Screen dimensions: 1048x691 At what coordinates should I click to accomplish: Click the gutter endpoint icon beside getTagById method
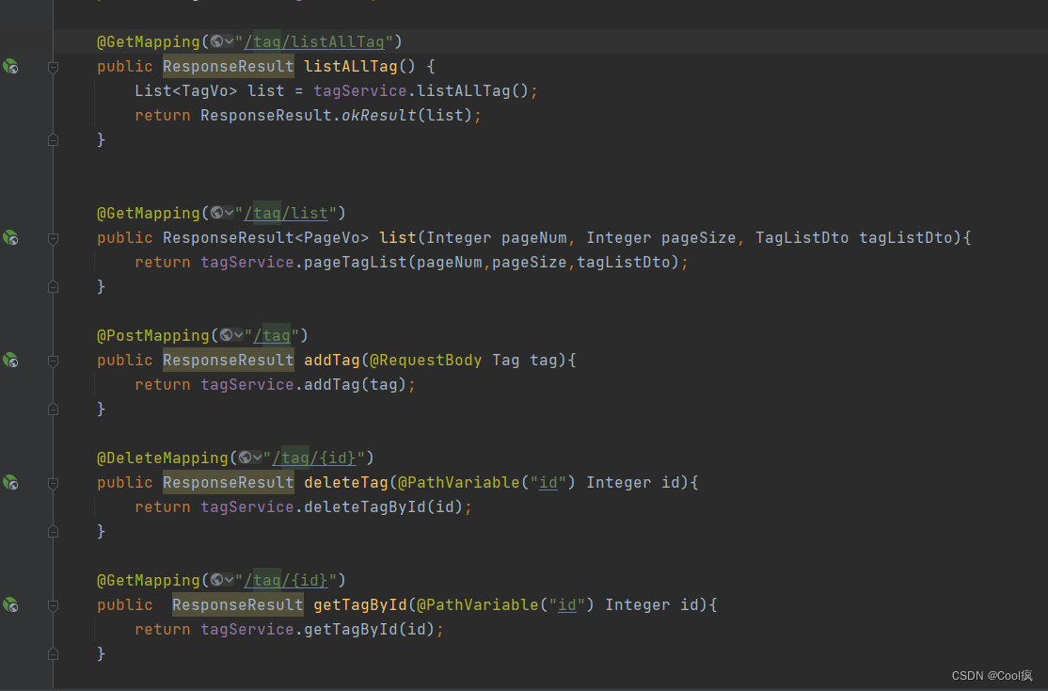pos(10,604)
